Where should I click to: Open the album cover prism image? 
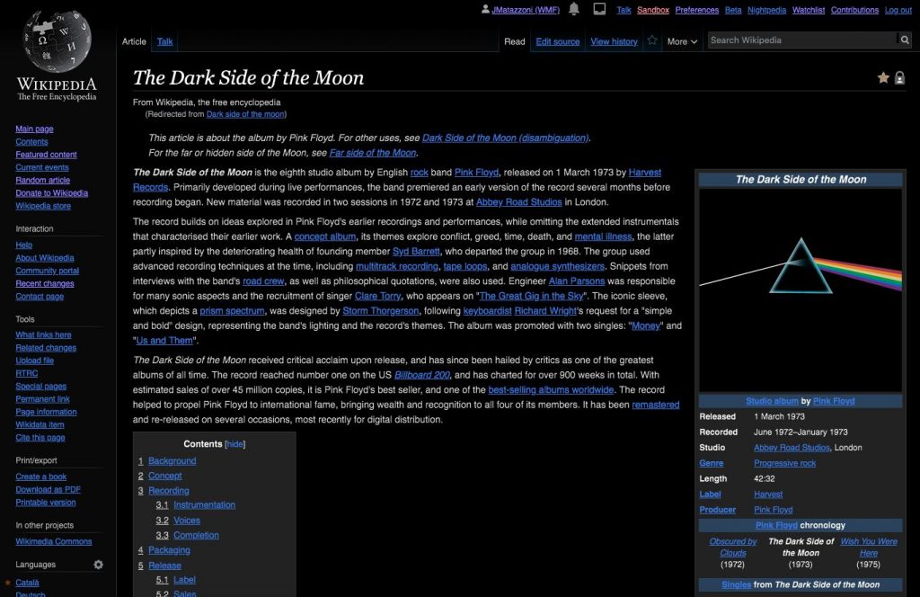coord(800,290)
